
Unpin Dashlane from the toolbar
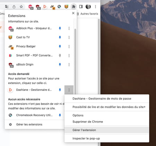pyautogui.click(x=60, y=90)
